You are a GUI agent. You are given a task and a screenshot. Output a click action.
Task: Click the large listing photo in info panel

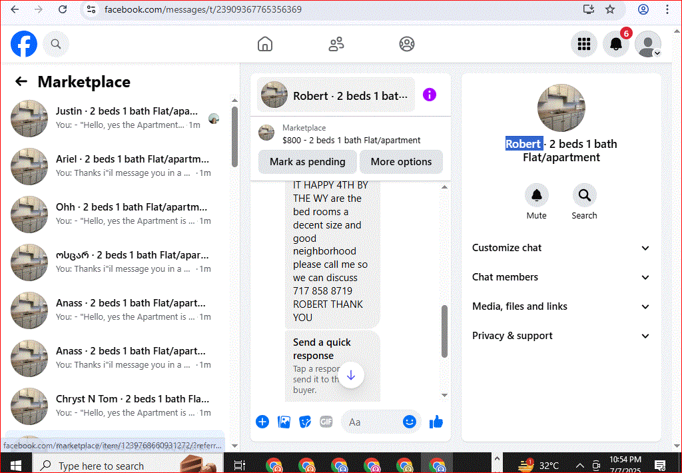click(561, 108)
